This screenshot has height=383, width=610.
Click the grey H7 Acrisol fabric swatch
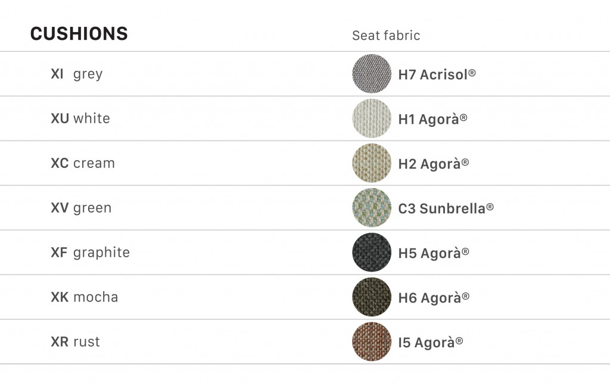372,74
